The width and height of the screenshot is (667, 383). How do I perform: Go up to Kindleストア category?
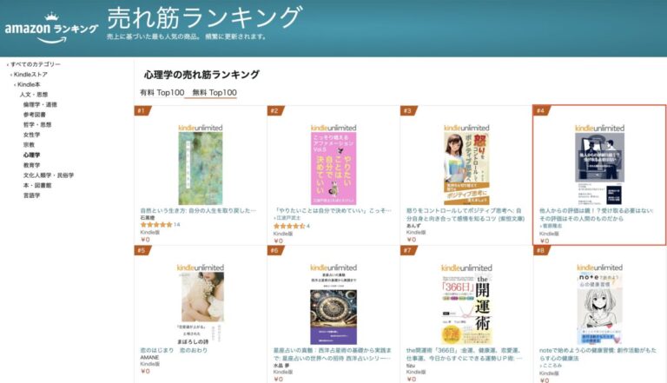click(30, 75)
